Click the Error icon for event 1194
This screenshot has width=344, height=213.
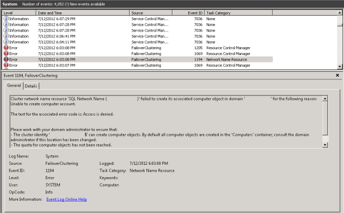tap(6, 60)
